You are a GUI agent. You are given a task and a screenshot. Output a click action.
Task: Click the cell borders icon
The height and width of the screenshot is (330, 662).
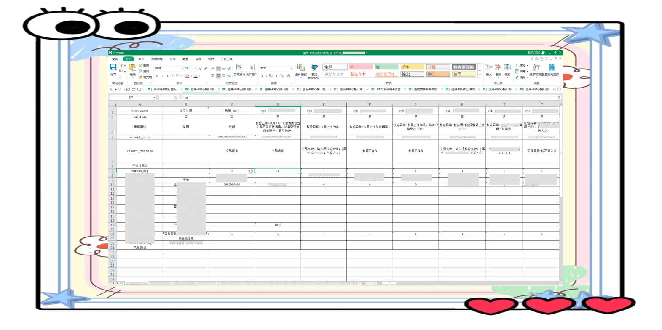click(178, 76)
